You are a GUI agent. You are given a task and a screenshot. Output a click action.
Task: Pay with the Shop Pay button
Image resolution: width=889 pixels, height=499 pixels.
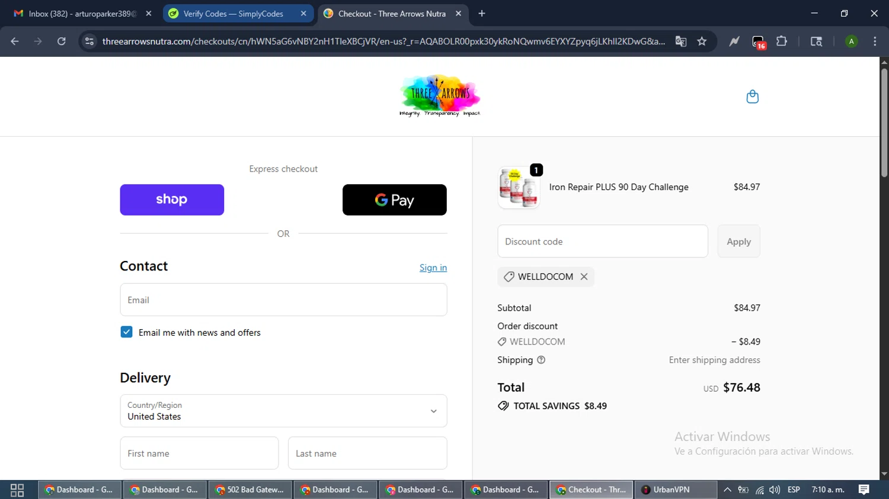point(172,199)
